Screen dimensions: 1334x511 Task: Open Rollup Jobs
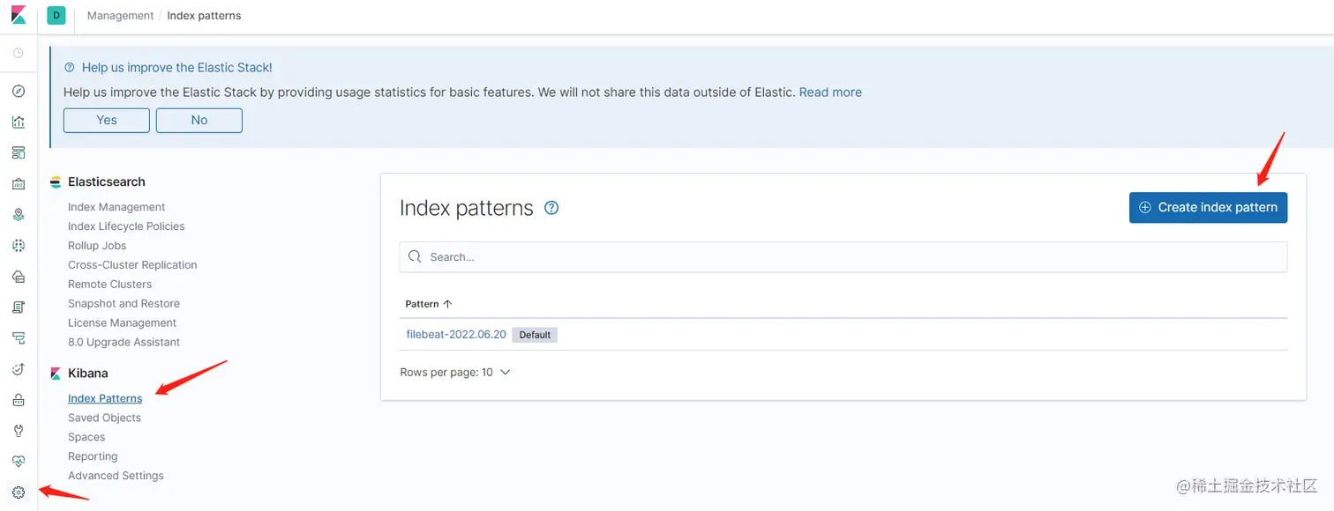[x=97, y=246]
